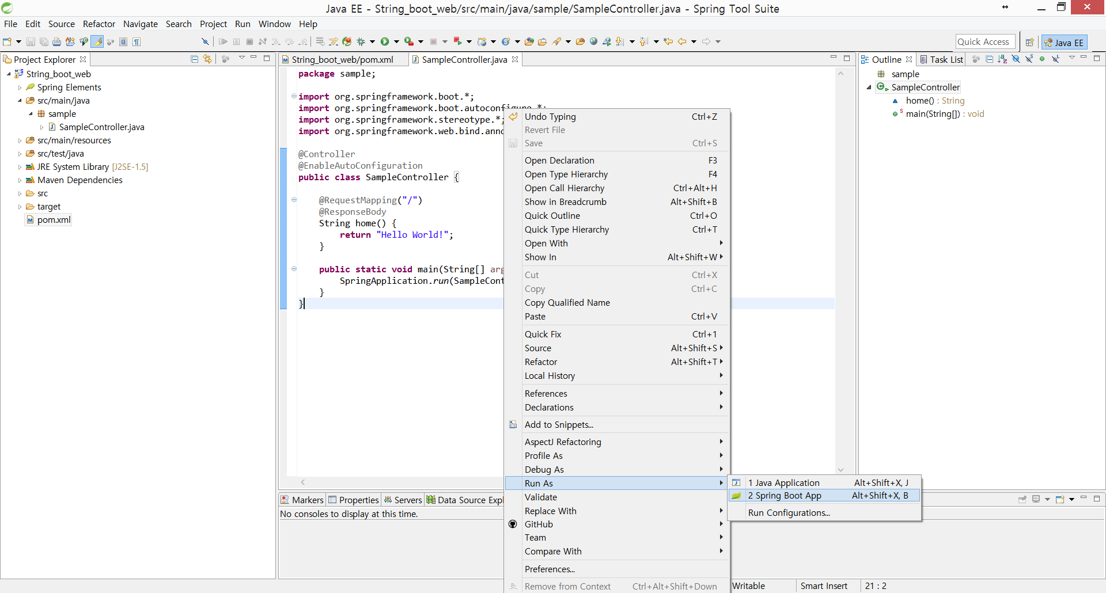Click the New file wizard icon
The height and width of the screenshot is (593, 1106).
pos(7,41)
